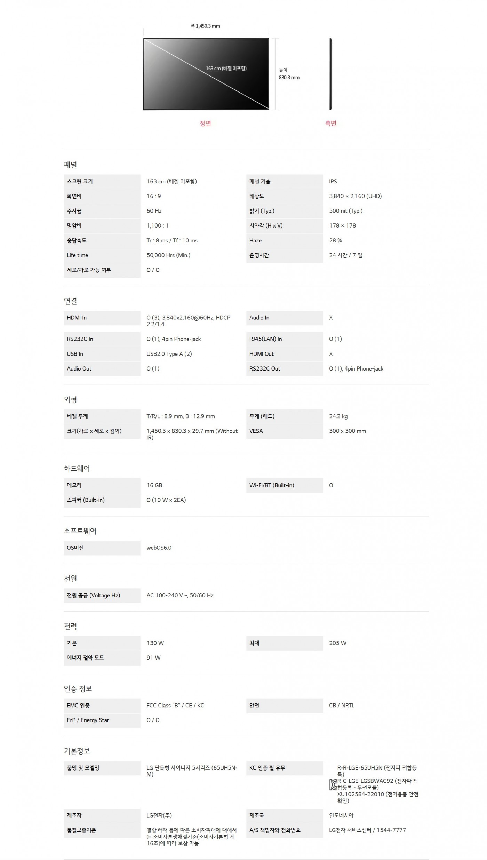Click the 폭 1,450.3 mm width label
This screenshot has width=487, height=860.
[x=205, y=26]
